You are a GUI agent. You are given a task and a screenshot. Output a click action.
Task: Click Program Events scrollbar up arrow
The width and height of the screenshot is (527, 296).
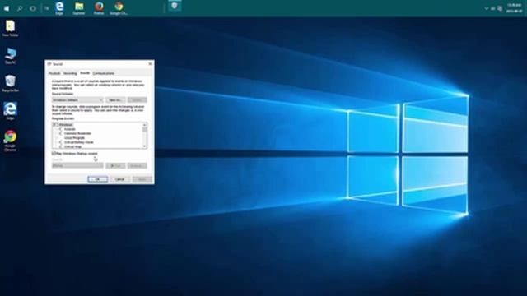[145, 124]
